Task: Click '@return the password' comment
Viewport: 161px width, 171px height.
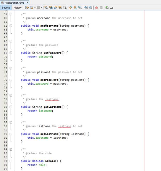Action: click(x=42, y=45)
